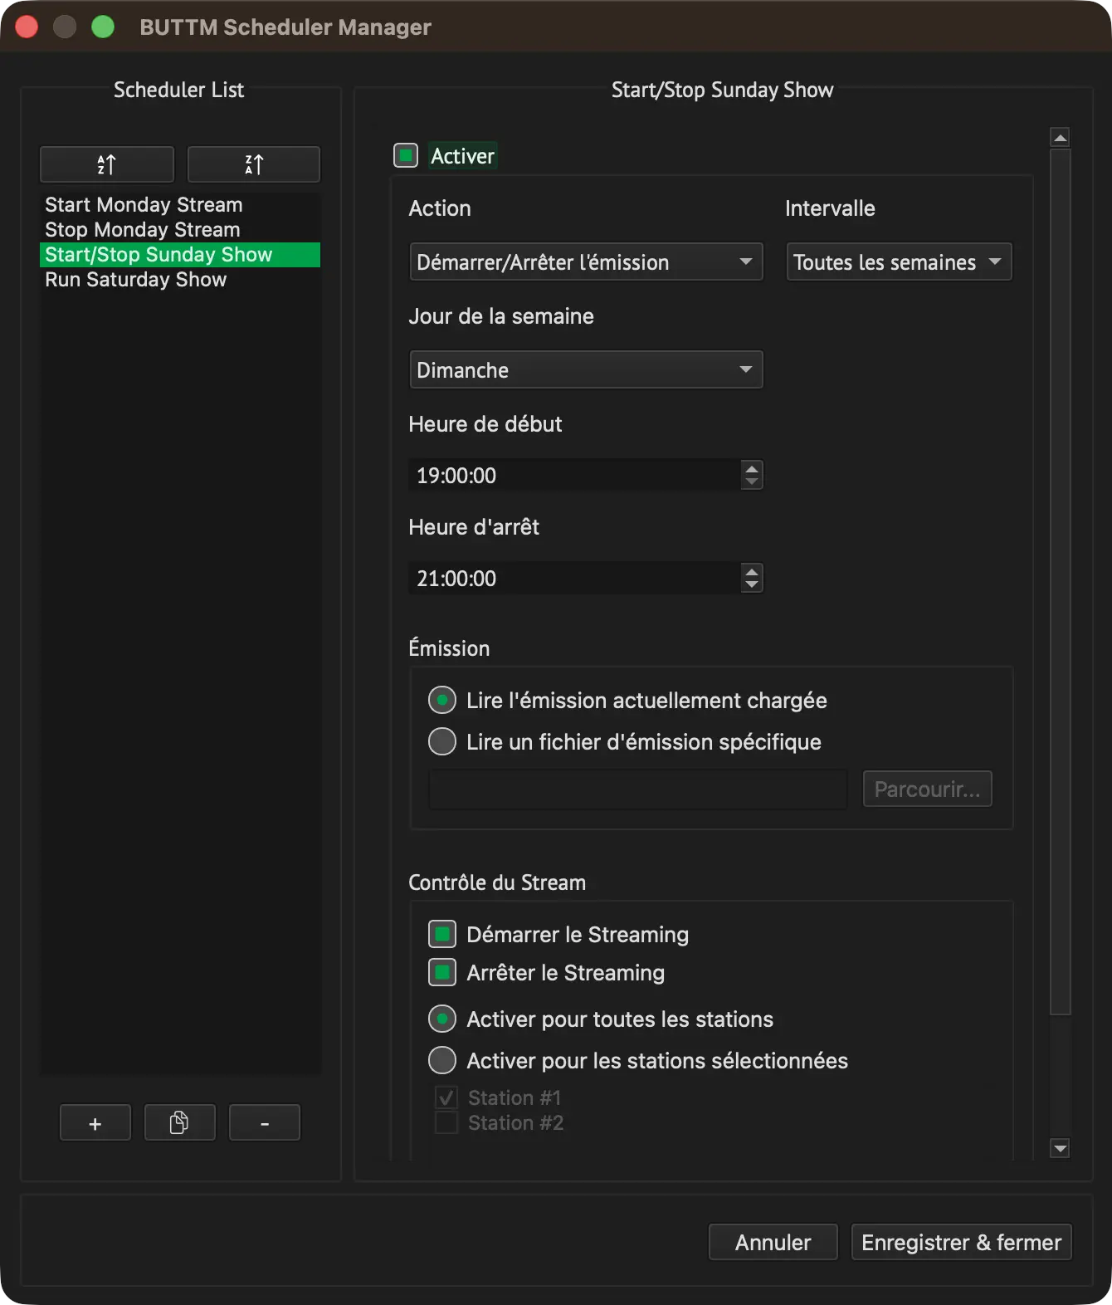Image resolution: width=1112 pixels, height=1305 pixels.
Task: Remove selected scheduler entry with minus button
Action: pos(265,1123)
